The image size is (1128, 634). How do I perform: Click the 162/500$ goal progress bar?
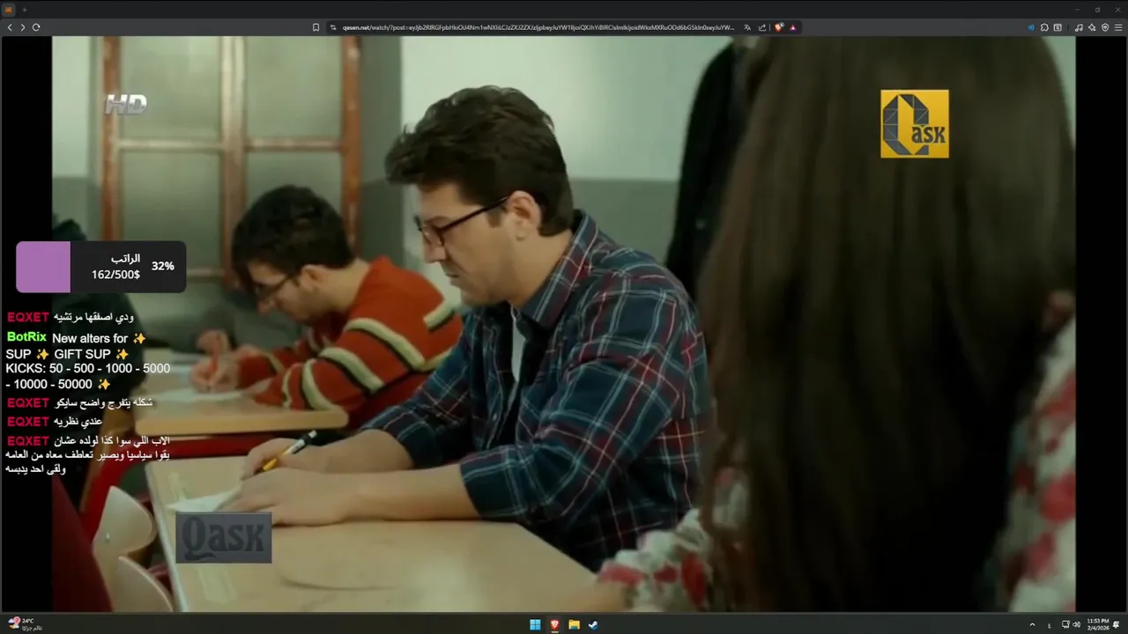pos(100,267)
